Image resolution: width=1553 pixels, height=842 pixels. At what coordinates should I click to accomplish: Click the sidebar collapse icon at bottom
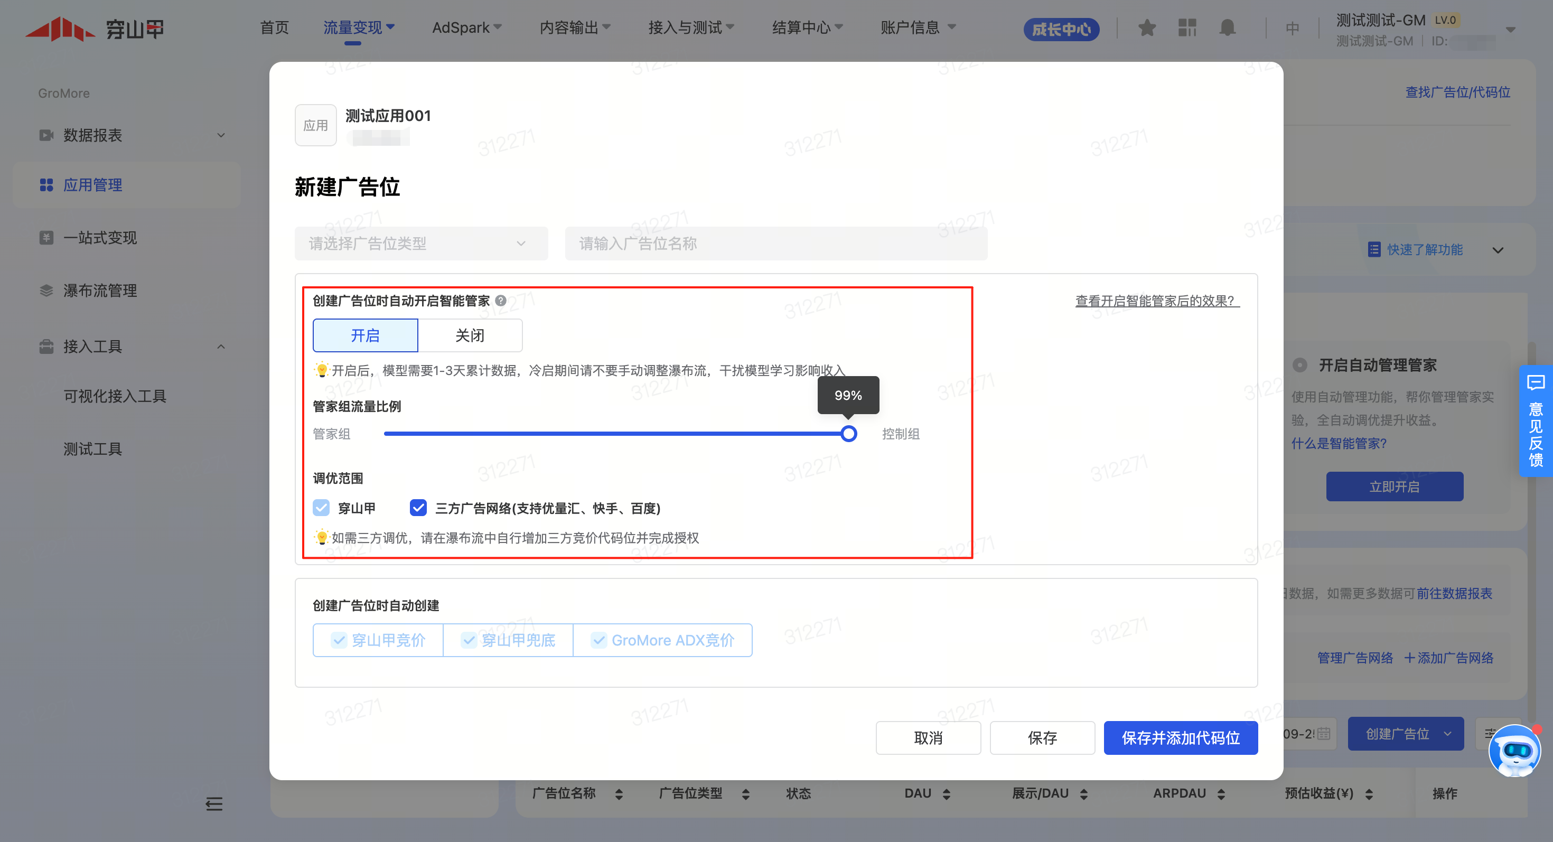(214, 803)
